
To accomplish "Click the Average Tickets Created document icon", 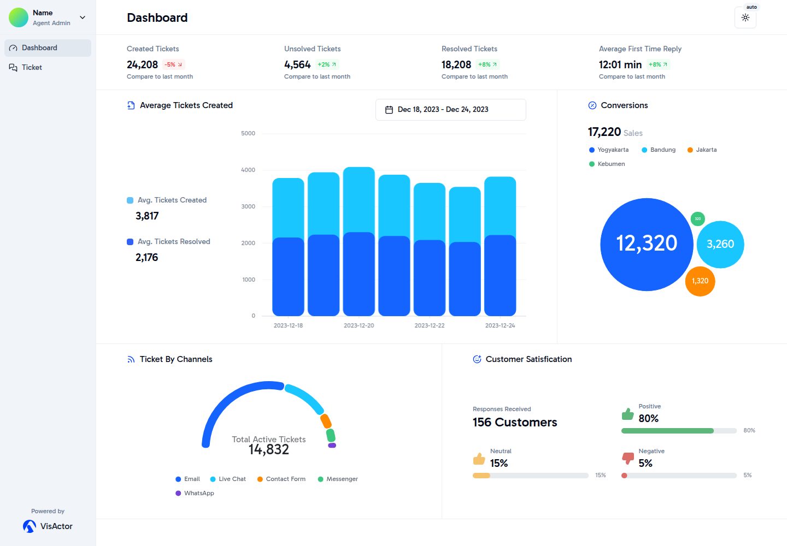I will click(x=131, y=105).
